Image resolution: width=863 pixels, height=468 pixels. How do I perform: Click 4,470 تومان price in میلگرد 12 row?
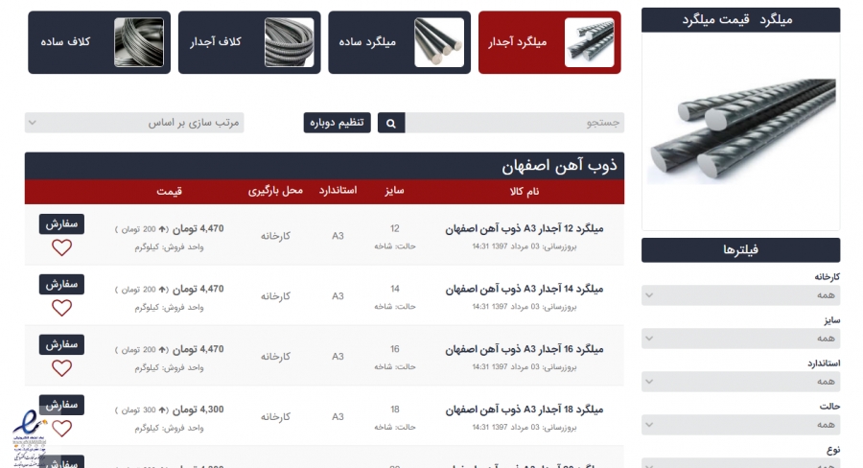pyautogui.click(x=198, y=228)
